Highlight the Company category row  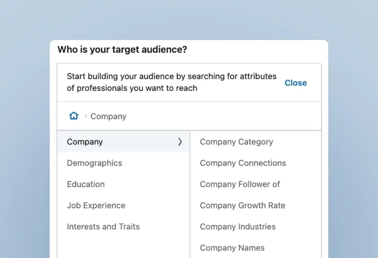pyautogui.click(x=124, y=142)
